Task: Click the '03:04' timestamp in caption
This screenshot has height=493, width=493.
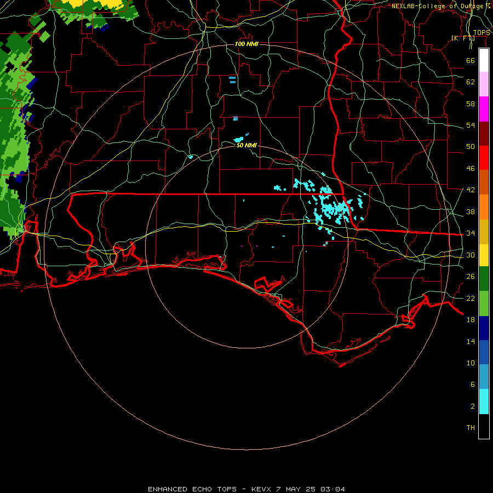Action: tap(333, 489)
